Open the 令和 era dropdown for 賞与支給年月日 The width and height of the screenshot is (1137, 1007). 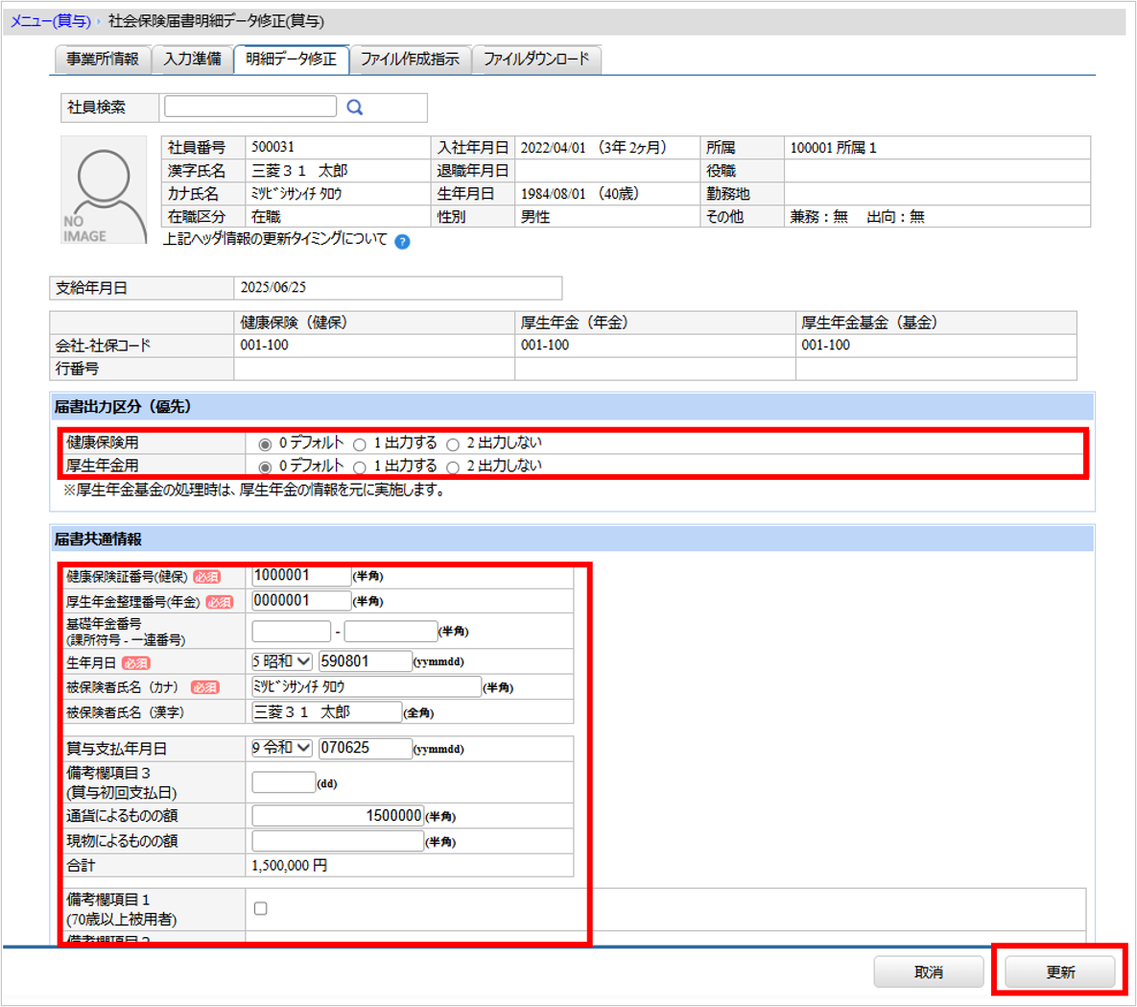pyautogui.click(x=282, y=747)
